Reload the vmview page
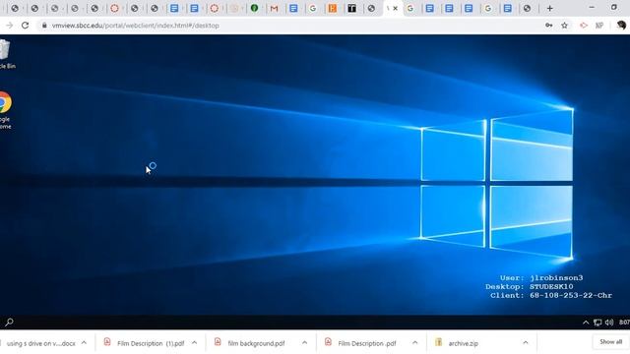Screen dimensions: 630x354 point(25,26)
